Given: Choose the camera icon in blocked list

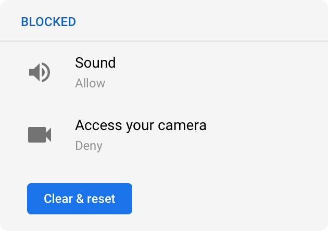Looking at the screenshot, I should tap(40, 135).
